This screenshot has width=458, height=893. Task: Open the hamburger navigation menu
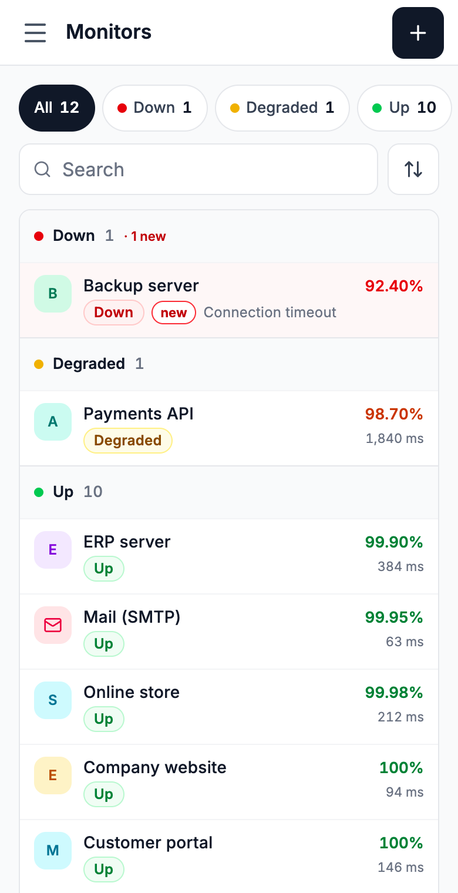[35, 33]
